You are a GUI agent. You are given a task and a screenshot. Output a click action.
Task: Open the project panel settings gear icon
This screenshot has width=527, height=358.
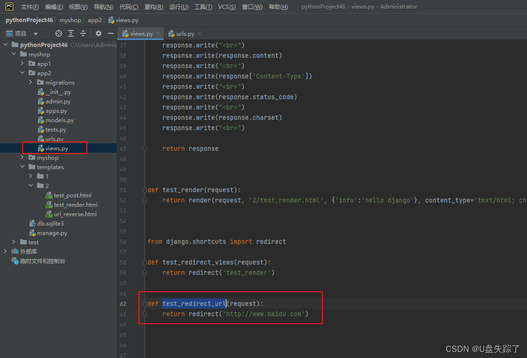coord(98,33)
